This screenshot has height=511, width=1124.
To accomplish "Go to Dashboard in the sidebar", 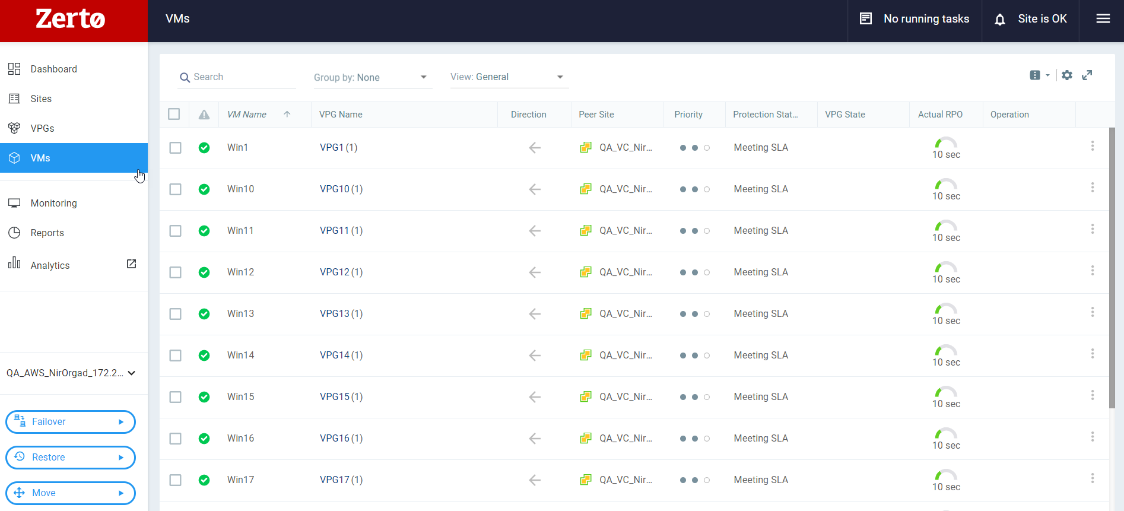I will [74, 69].
